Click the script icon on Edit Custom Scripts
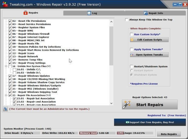Image resolution: width=188 pixels, height=139 pixels. click(132, 40)
